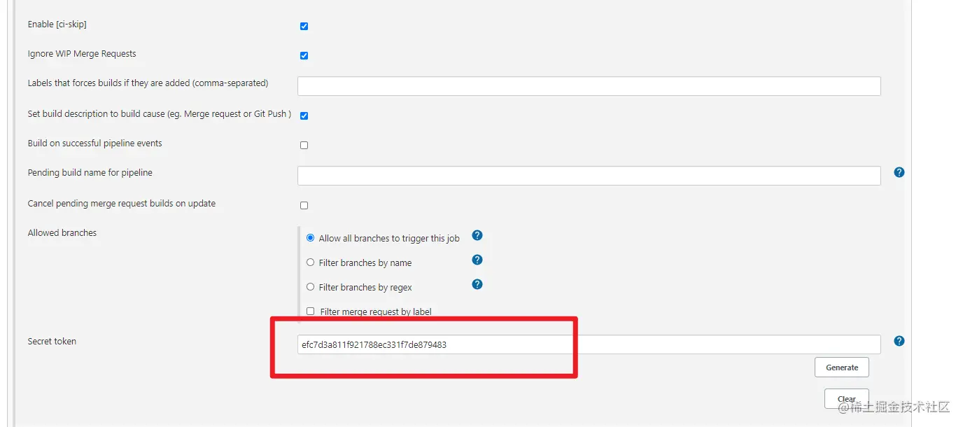Click the Clear button

point(847,399)
